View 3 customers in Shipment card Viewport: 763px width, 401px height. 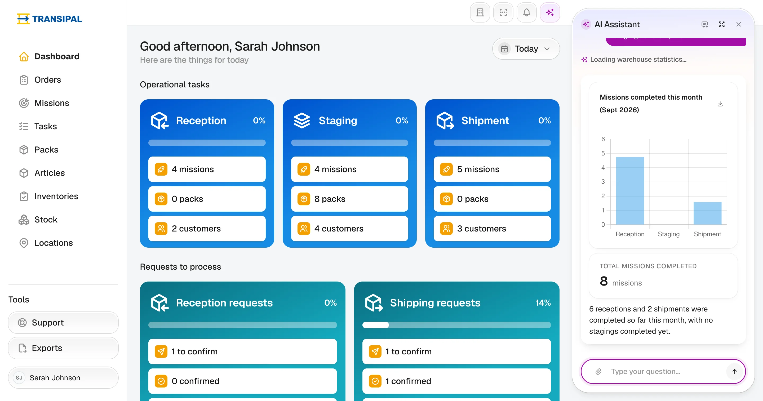492,228
